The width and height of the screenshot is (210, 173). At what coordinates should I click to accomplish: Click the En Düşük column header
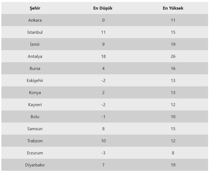[103, 8]
